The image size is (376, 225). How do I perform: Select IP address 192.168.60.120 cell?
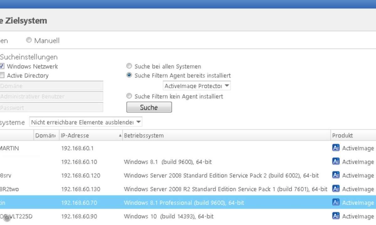pos(81,175)
